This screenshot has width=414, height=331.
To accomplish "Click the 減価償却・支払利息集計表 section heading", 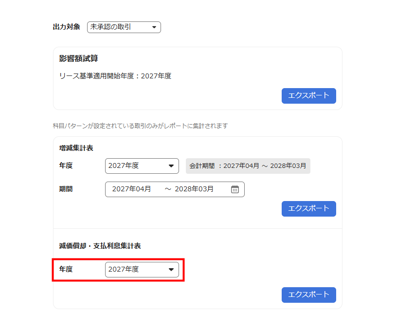I will (100, 246).
